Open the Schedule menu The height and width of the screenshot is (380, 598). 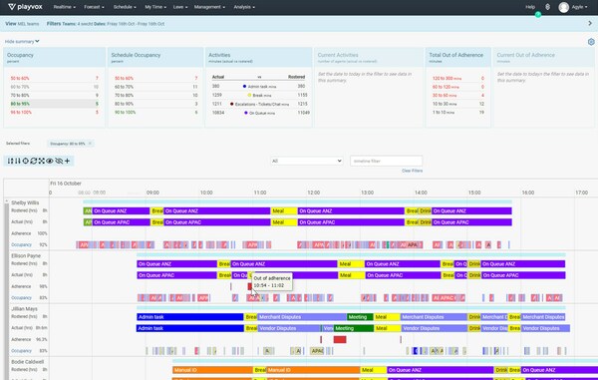(125, 7)
